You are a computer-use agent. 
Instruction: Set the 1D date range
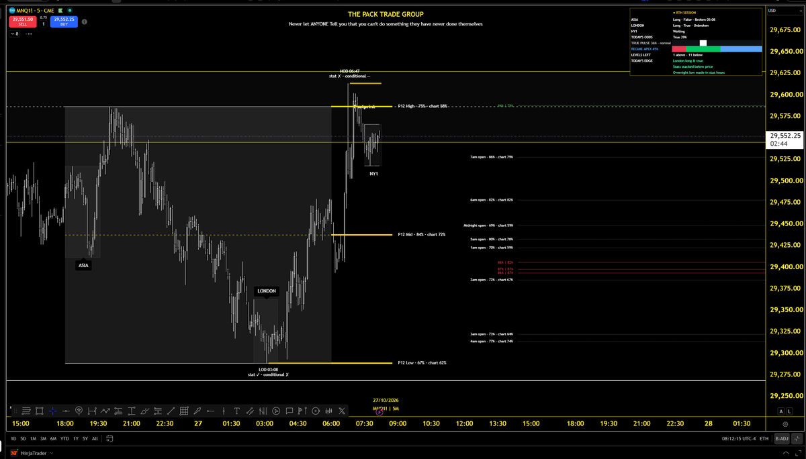(x=13, y=439)
